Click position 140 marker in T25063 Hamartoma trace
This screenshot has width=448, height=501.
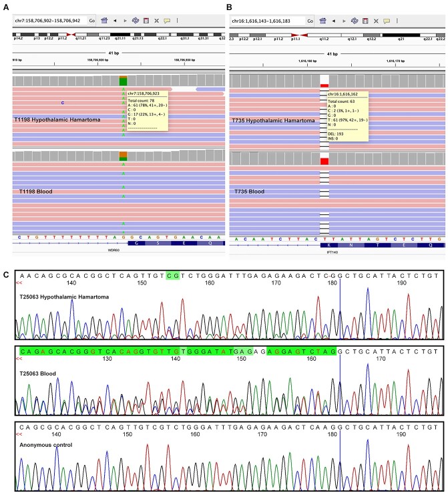point(71,283)
